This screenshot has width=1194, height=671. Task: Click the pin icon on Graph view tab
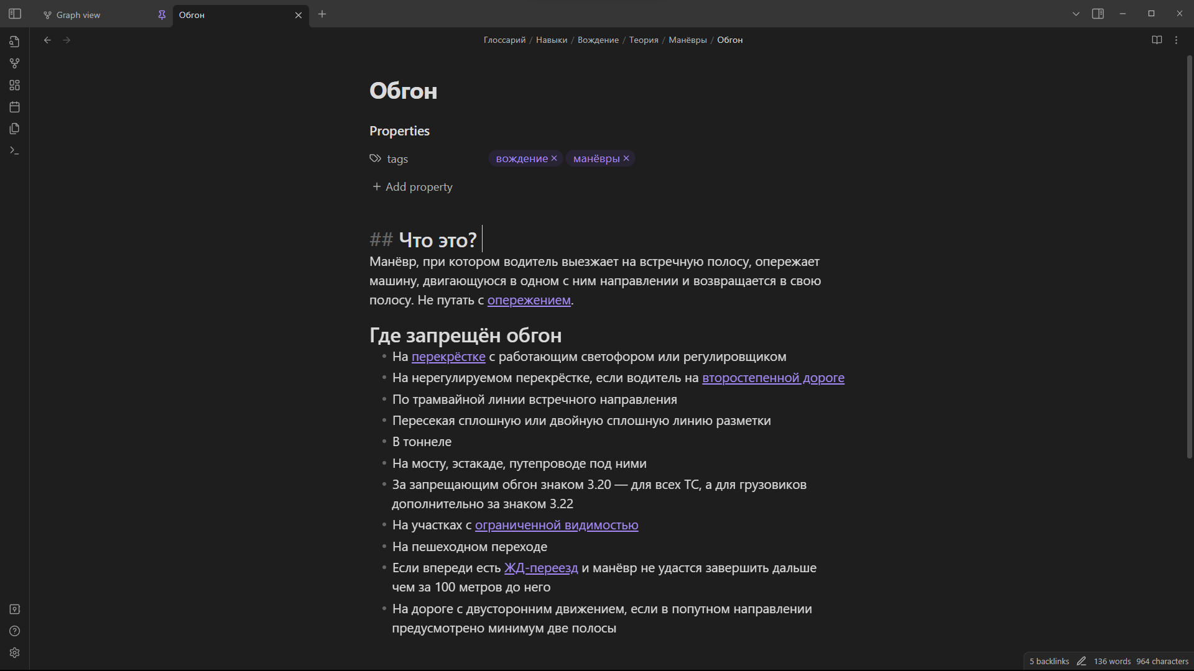162,15
